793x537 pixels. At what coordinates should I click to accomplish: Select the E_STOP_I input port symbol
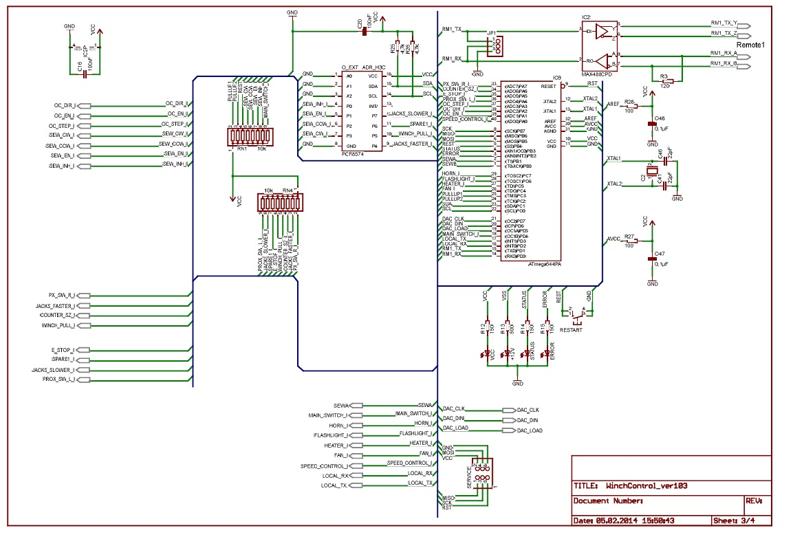pyautogui.click(x=83, y=350)
